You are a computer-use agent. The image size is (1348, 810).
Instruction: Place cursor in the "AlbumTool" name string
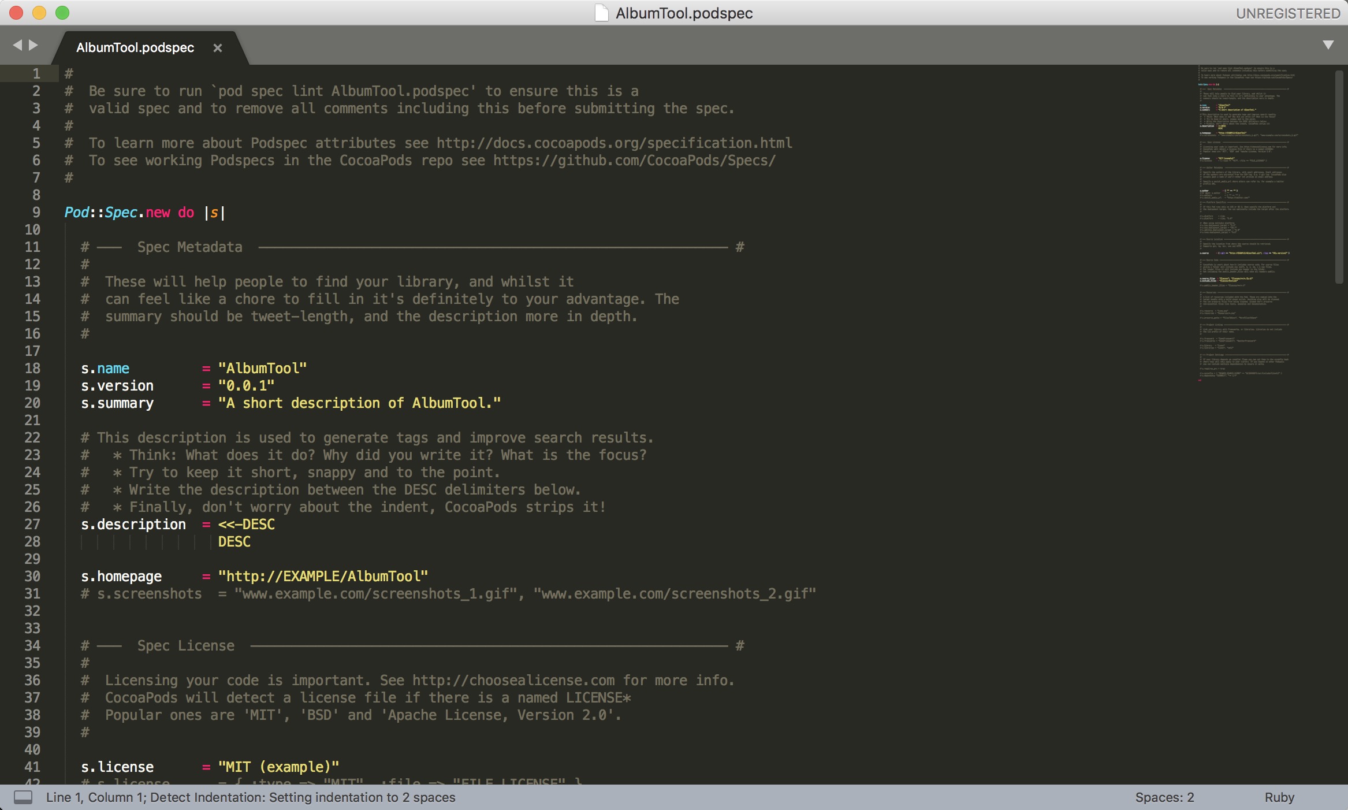[x=262, y=369]
